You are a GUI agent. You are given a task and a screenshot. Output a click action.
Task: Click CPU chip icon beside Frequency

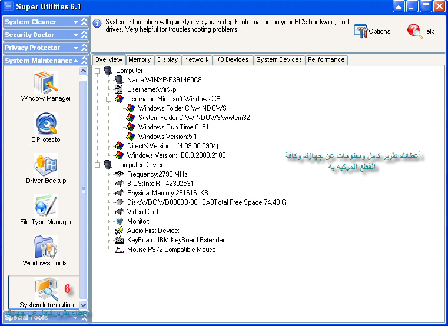[119, 174]
